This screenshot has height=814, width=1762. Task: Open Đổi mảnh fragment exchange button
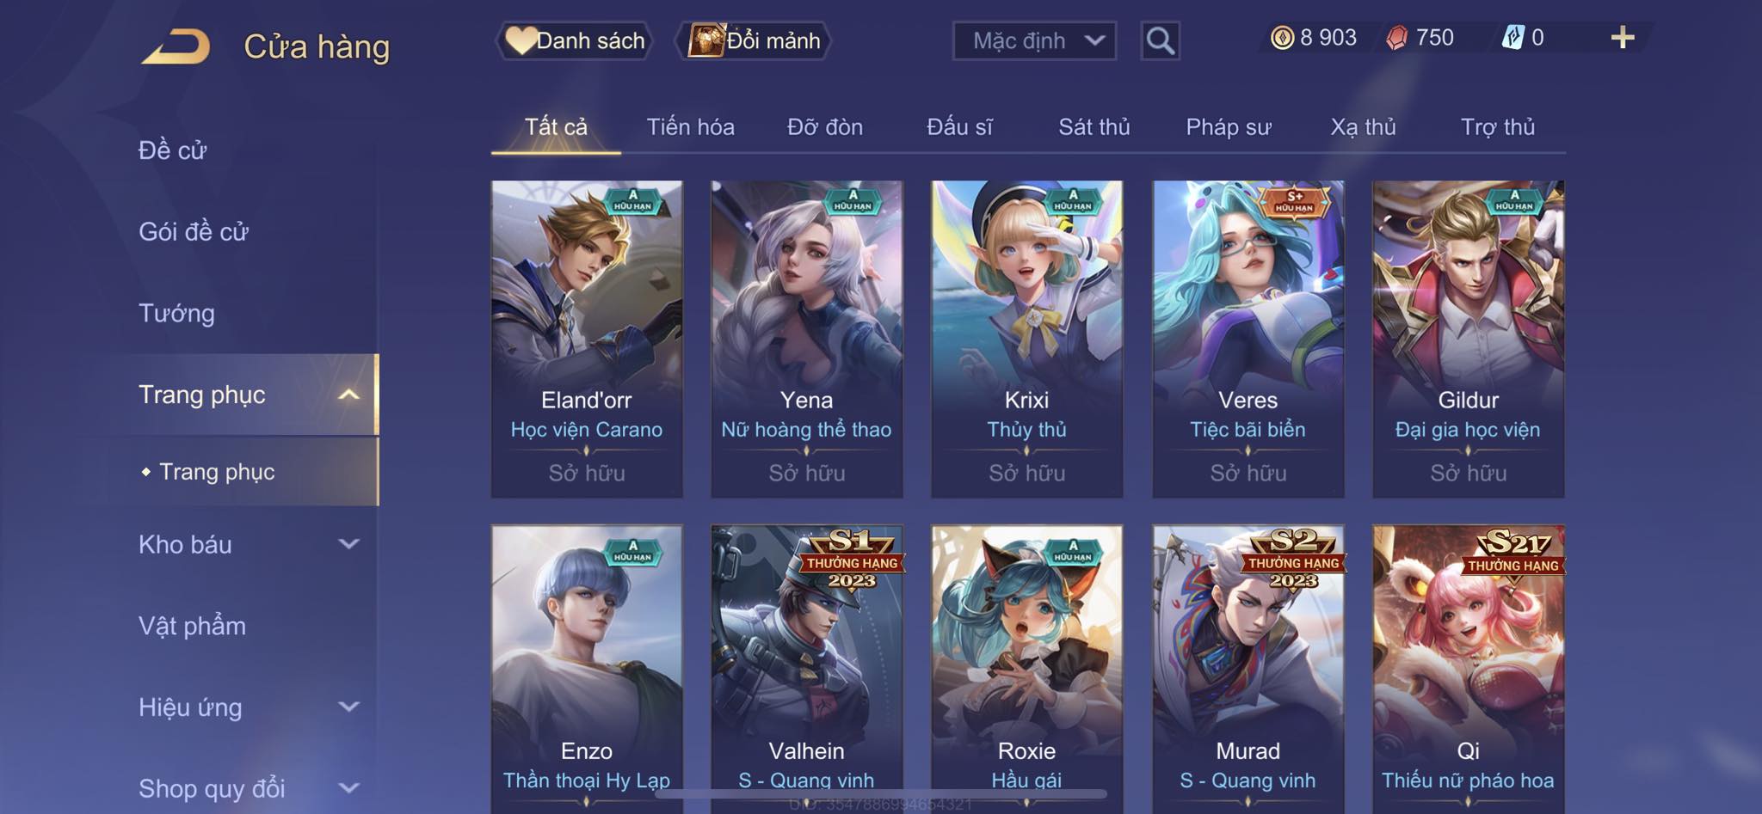tap(754, 40)
